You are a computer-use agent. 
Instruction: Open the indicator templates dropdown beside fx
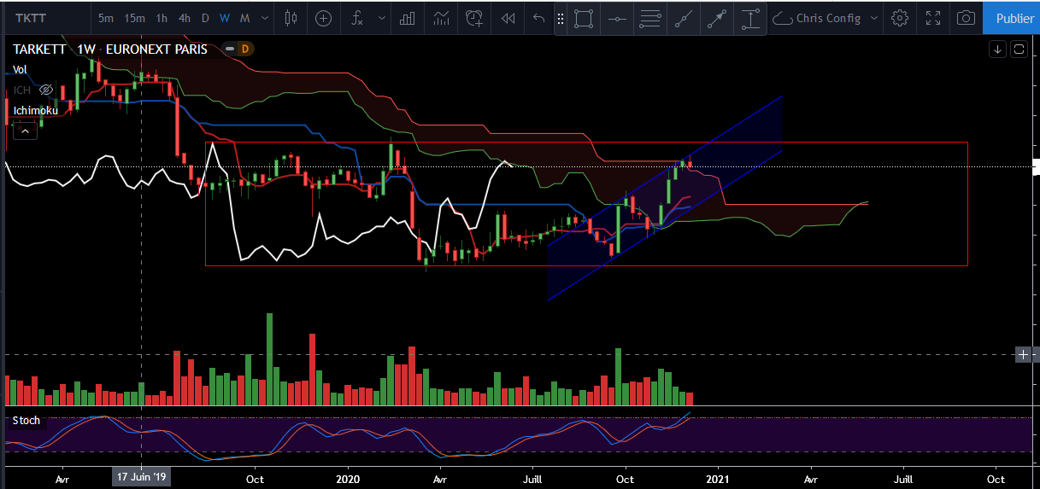click(x=381, y=18)
